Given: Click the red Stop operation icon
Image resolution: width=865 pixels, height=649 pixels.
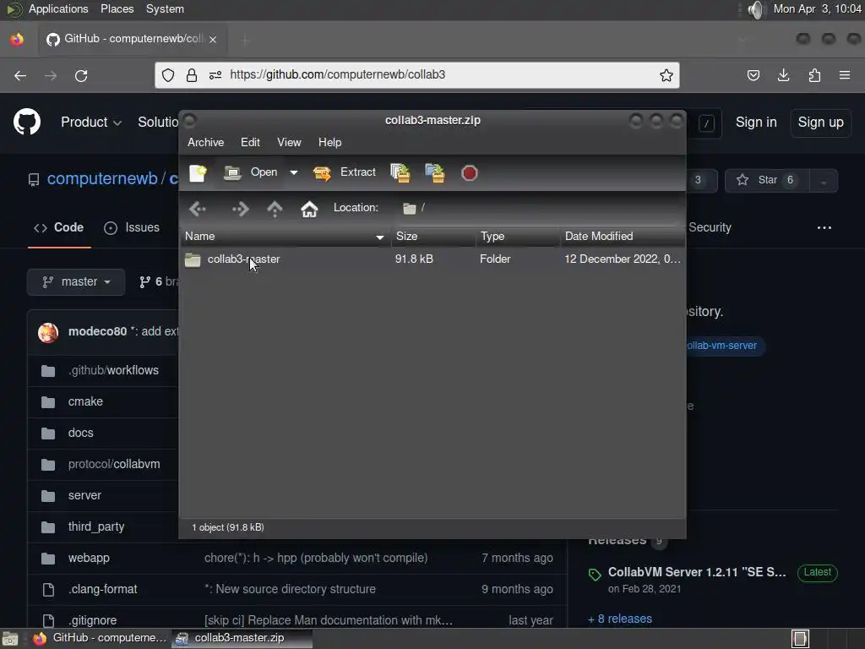Looking at the screenshot, I should 470,172.
